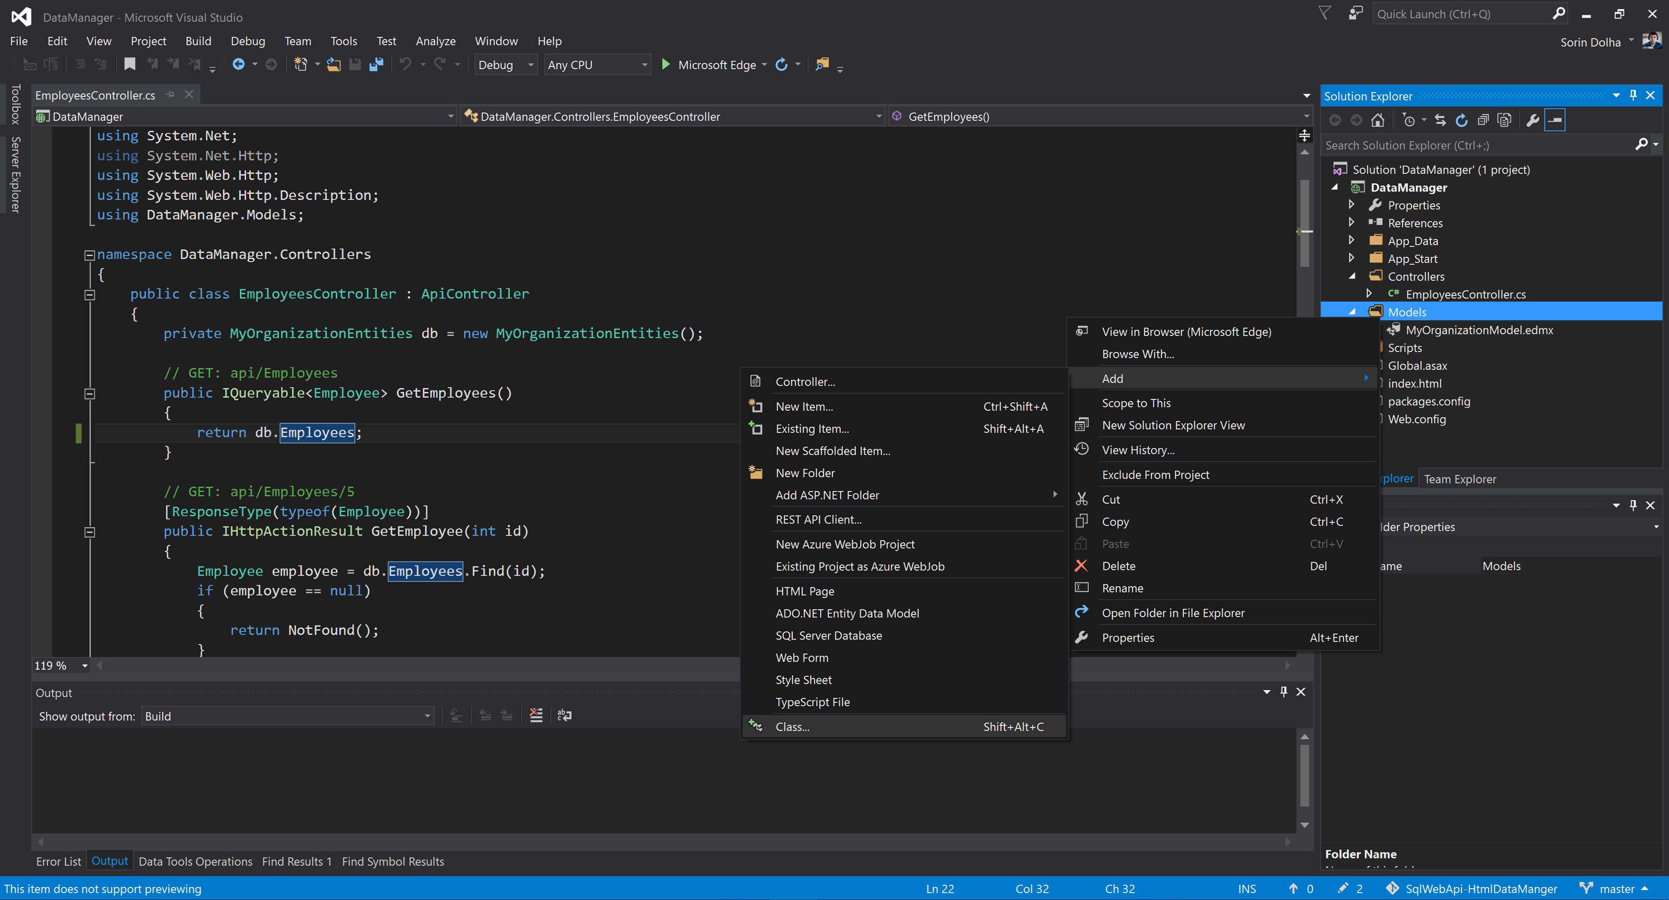Click the Save All toolbar icon
Image resolution: width=1669 pixels, height=900 pixels.
[x=376, y=65]
